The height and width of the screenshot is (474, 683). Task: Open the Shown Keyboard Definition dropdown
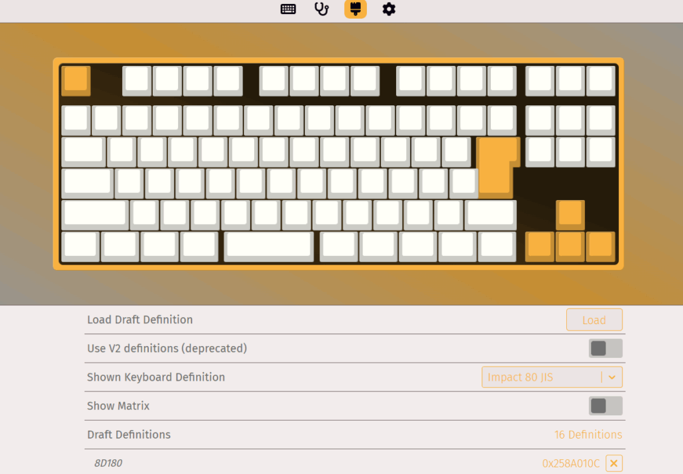pyautogui.click(x=540, y=377)
